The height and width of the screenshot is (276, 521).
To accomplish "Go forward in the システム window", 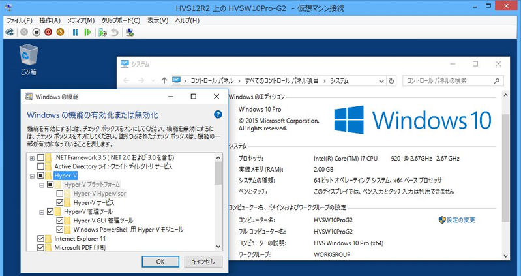I will (x=141, y=80).
